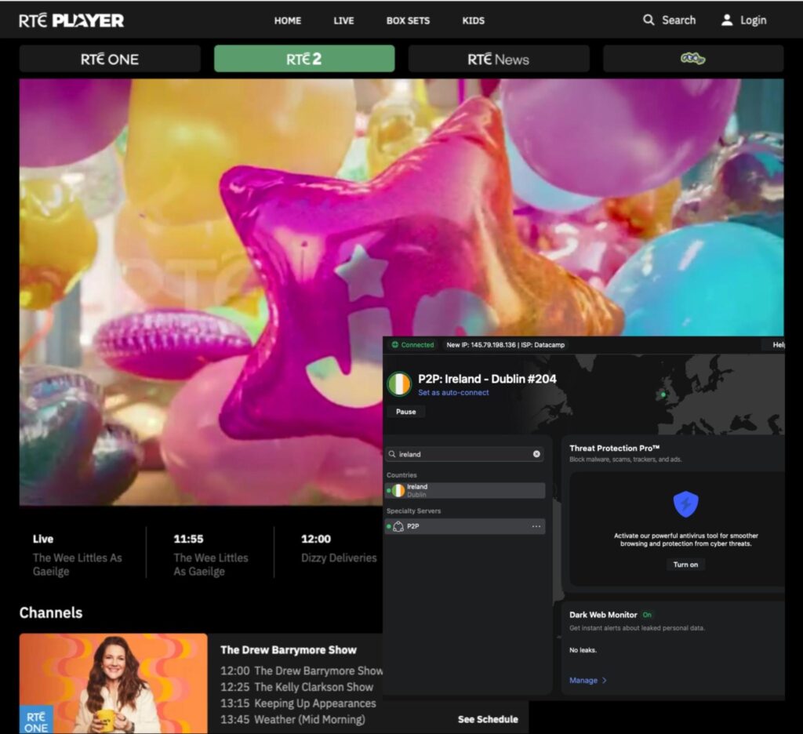Click the New IP 145.79.198.136 status text
The width and height of the screenshot is (803, 734).
pyautogui.click(x=506, y=345)
